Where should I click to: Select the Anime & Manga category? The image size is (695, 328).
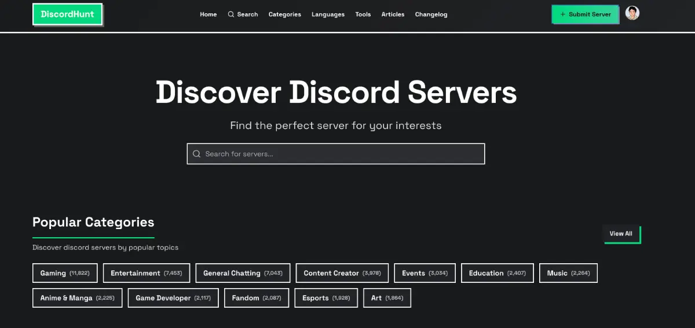(77, 298)
